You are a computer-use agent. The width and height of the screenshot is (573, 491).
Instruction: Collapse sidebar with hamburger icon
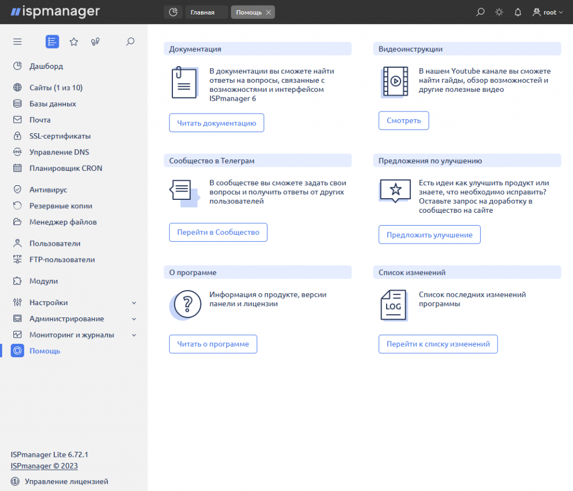pos(17,41)
